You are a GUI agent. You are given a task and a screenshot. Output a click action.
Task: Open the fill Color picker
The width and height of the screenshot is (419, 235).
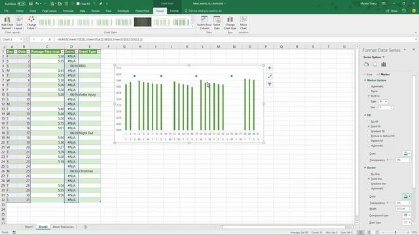pyautogui.click(x=407, y=153)
